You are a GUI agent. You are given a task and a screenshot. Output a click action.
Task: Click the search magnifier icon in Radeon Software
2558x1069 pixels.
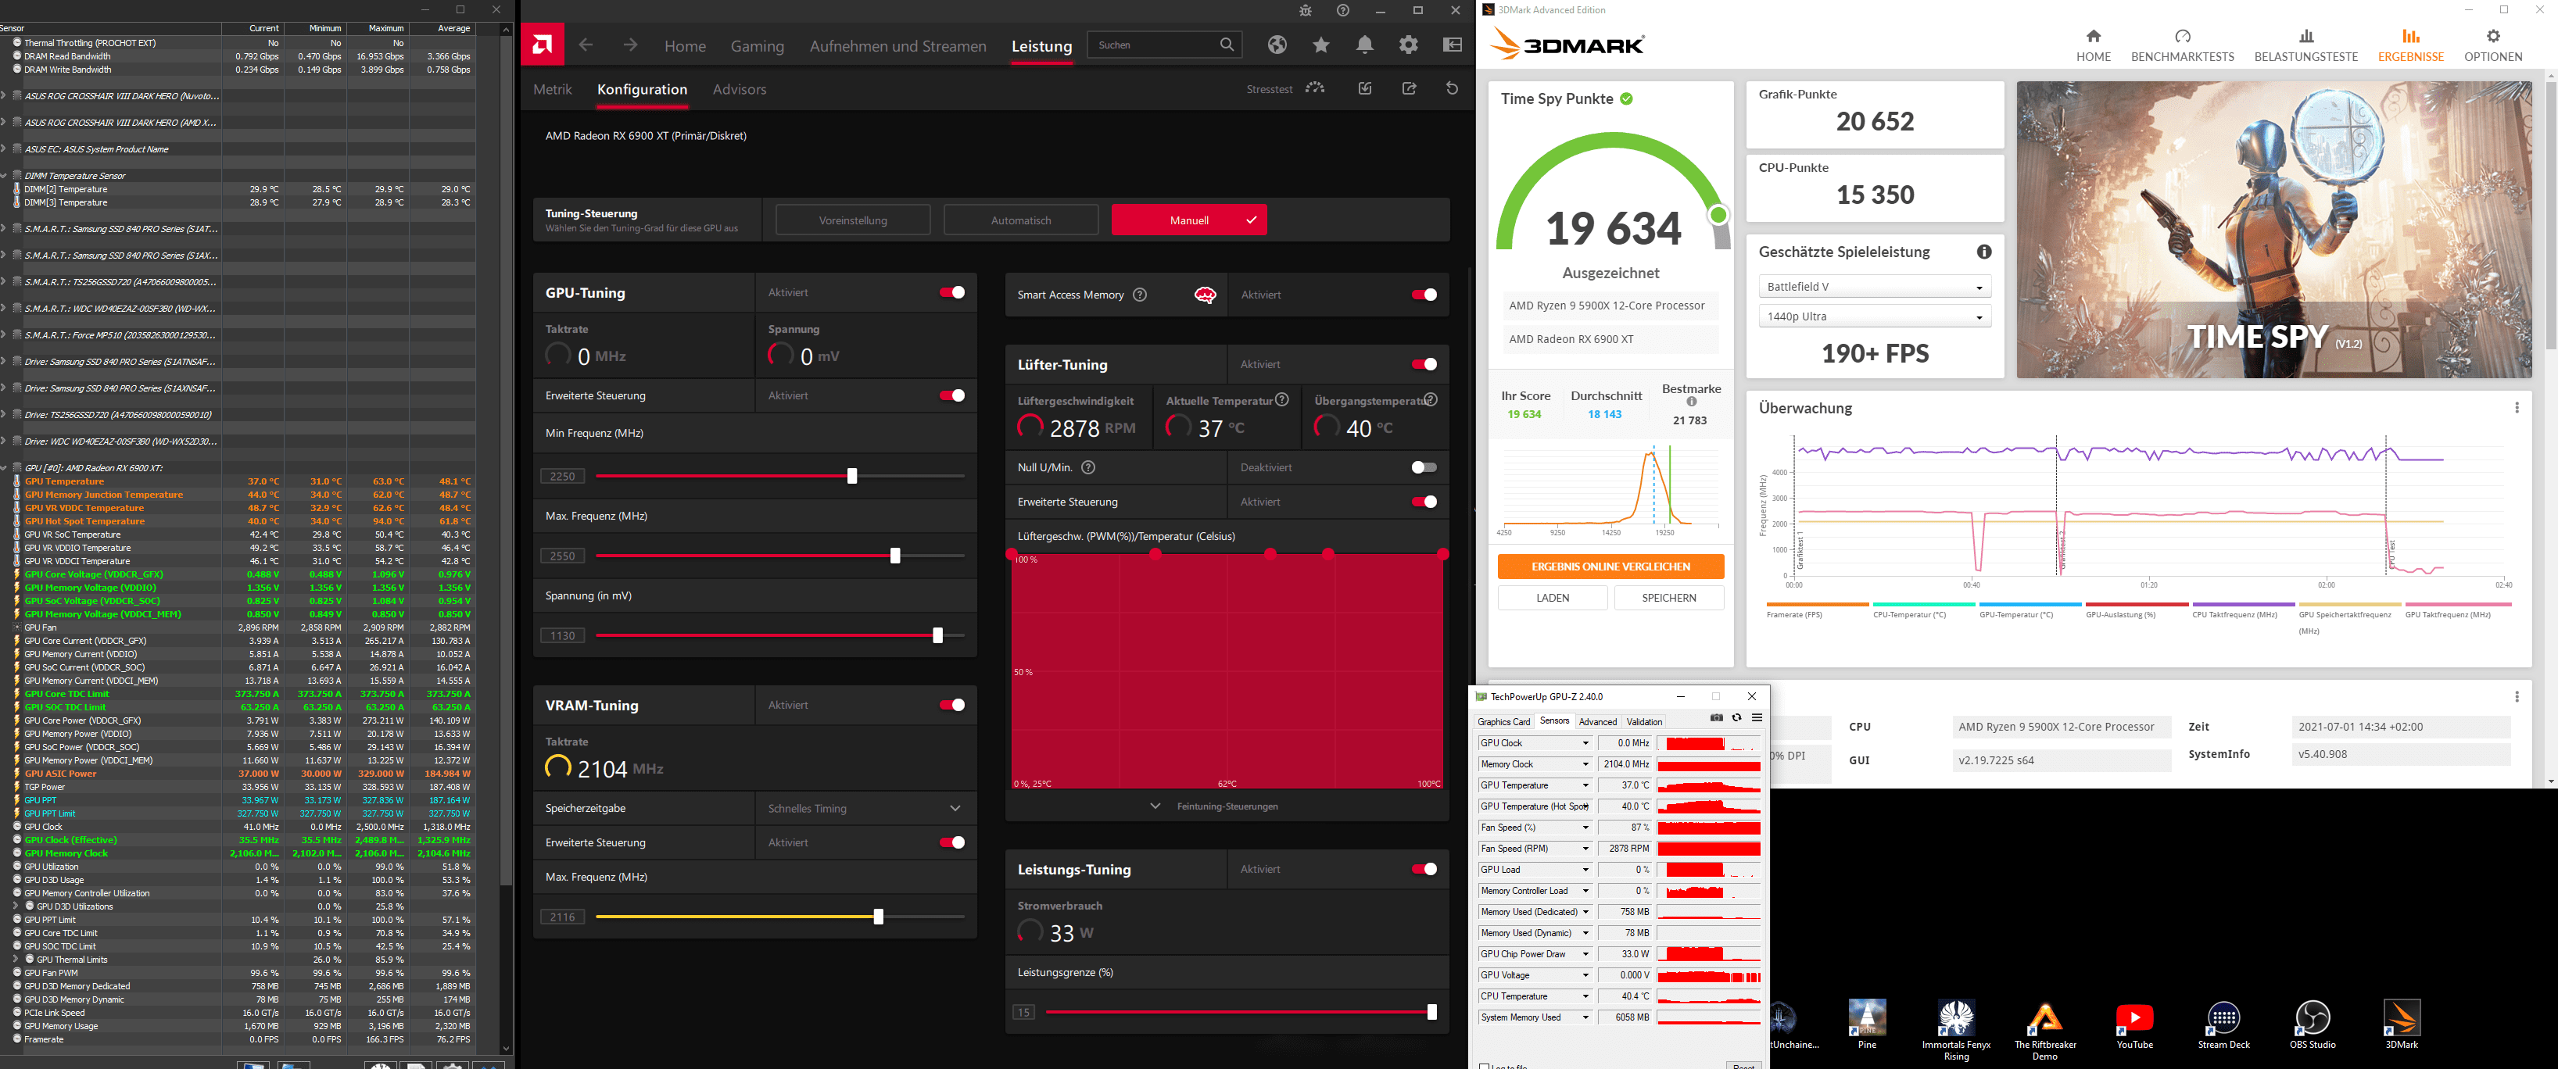[1227, 45]
